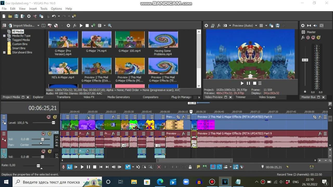The height and width of the screenshot is (187, 333).
Task: Open Master FX button under Master label
Action: (303, 37)
